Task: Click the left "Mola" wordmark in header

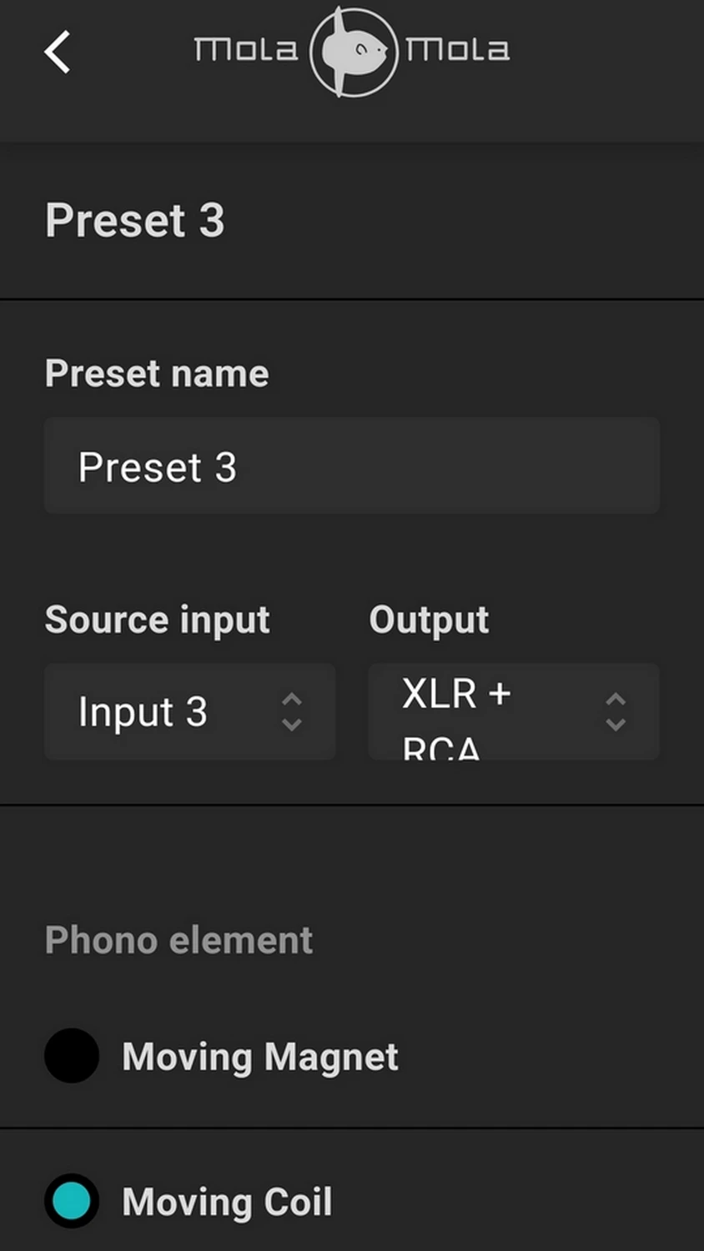Action: [245, 50]
